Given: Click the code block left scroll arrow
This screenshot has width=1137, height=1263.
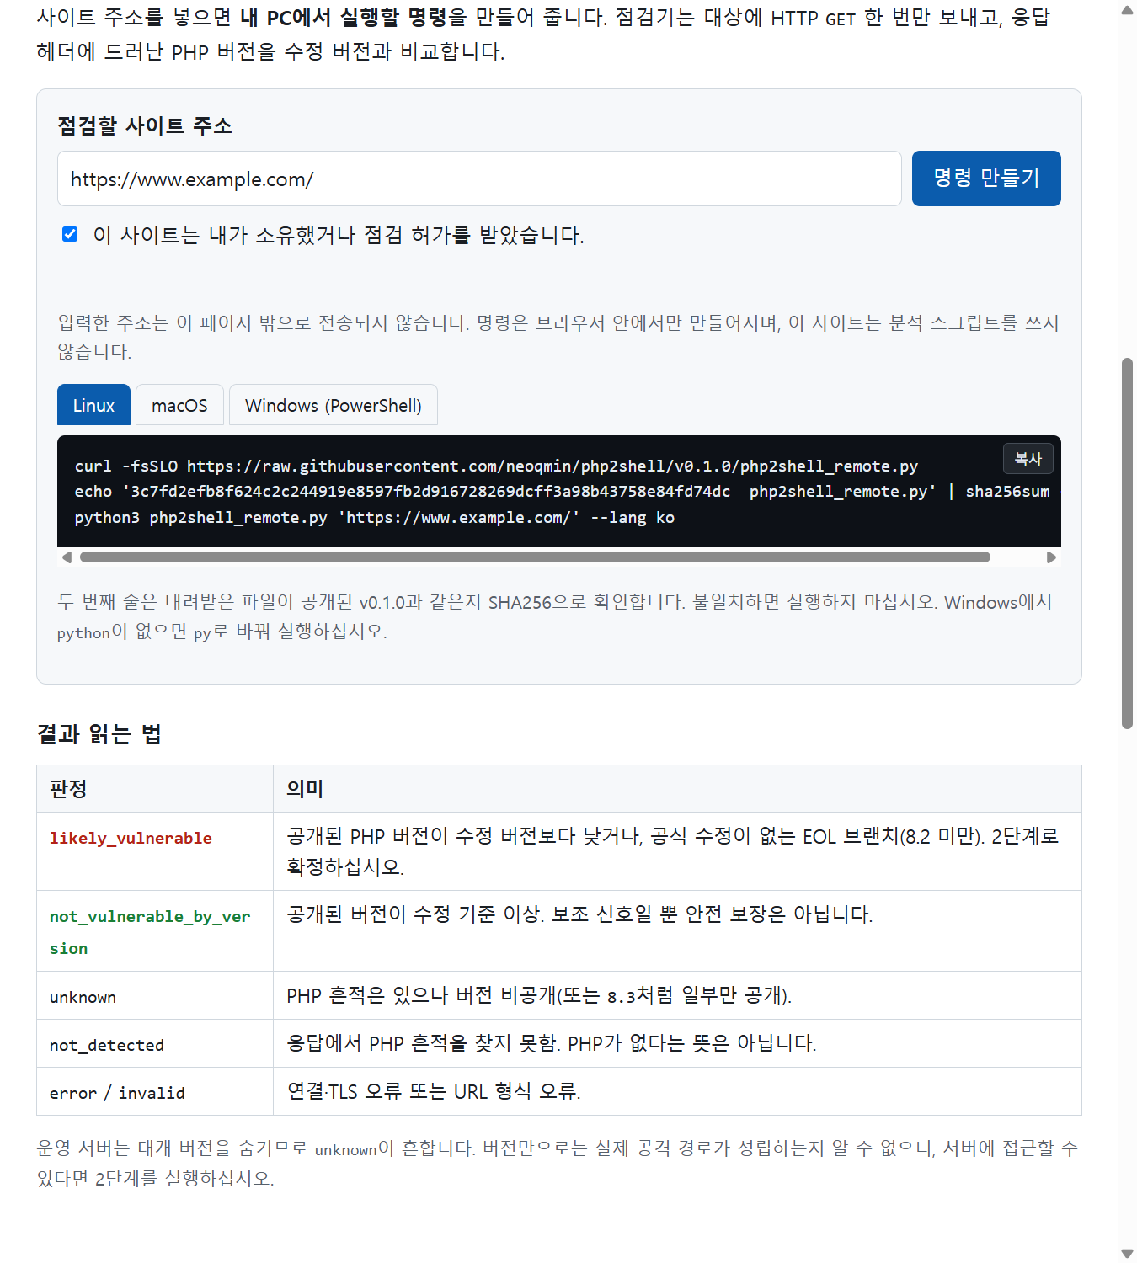Looking at the screenshot, I should [x=67, y=557].
